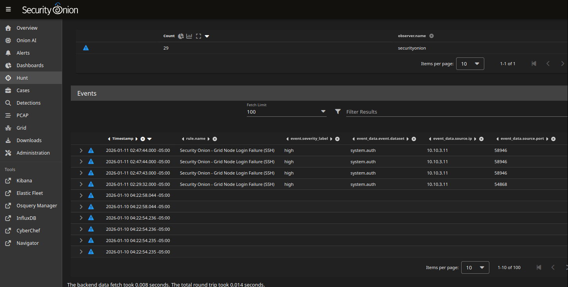The width and height of the screenshot is (568, 287).
Task: Show pie chart for Count column
Action: (x=181, y=36)
